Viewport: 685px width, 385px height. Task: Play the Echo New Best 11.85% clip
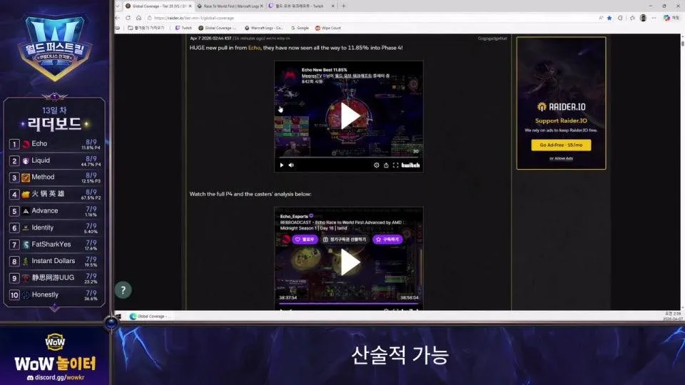[x=349, y=115]
